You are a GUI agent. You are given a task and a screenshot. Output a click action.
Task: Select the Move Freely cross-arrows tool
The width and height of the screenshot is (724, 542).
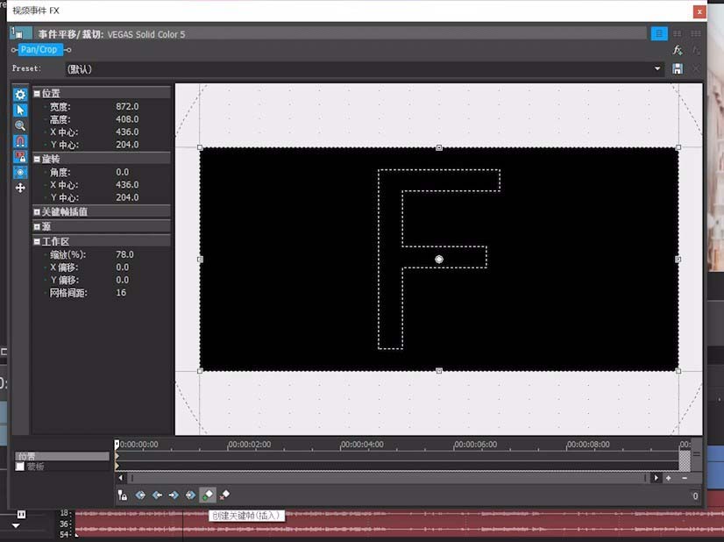coord(20,188)
